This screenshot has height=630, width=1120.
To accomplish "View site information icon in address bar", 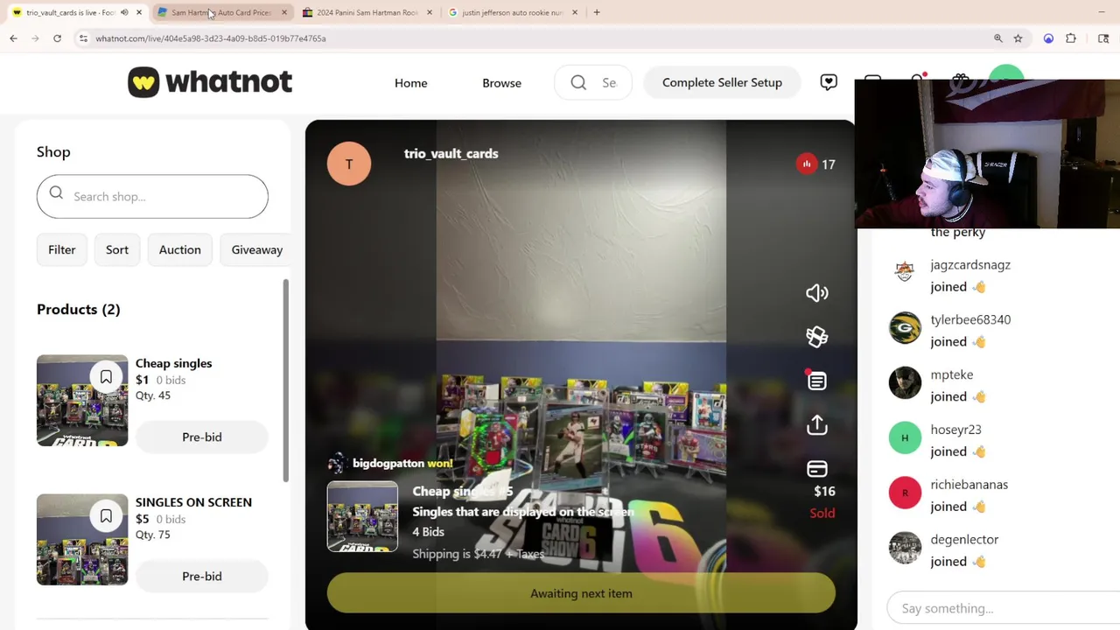I will tap(83, 38).
